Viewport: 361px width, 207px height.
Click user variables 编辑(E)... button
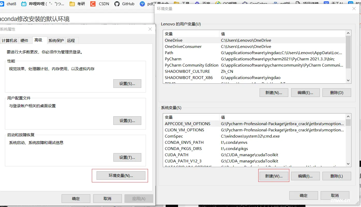coord(305,92)
